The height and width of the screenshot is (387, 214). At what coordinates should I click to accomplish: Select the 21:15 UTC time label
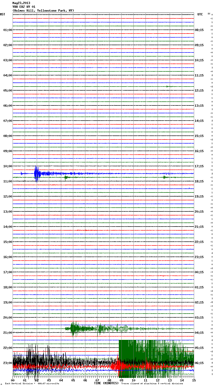tap(199, 227)
